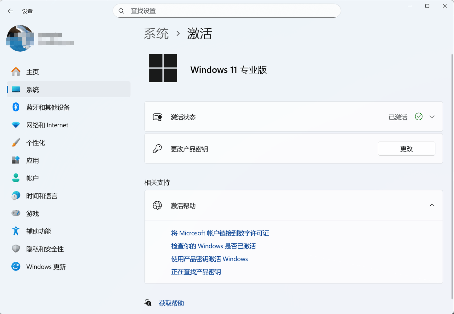Screen dimensions: 454x314
Task: Click the Windows Update sync icon
Action: (x=16, y=266)
